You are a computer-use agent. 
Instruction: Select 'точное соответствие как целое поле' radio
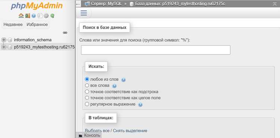click(x=87, y=98)
